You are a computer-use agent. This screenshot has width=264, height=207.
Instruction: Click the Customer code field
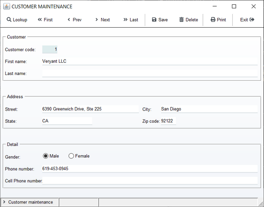[50, 50]
